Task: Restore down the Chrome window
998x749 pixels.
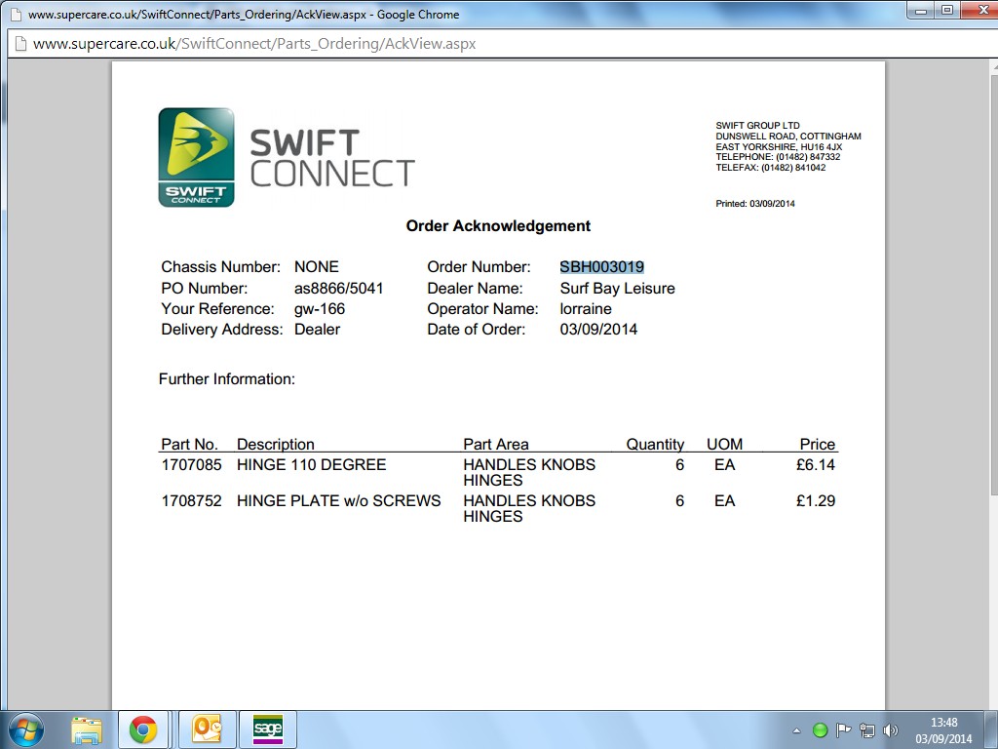Action: pos(947,10)
